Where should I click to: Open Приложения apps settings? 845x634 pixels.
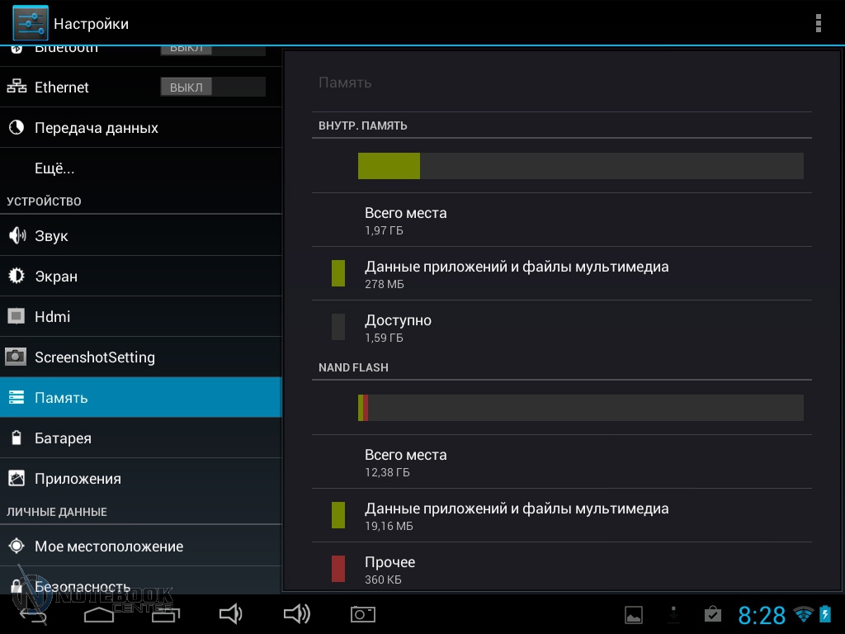tap(78, 479)
